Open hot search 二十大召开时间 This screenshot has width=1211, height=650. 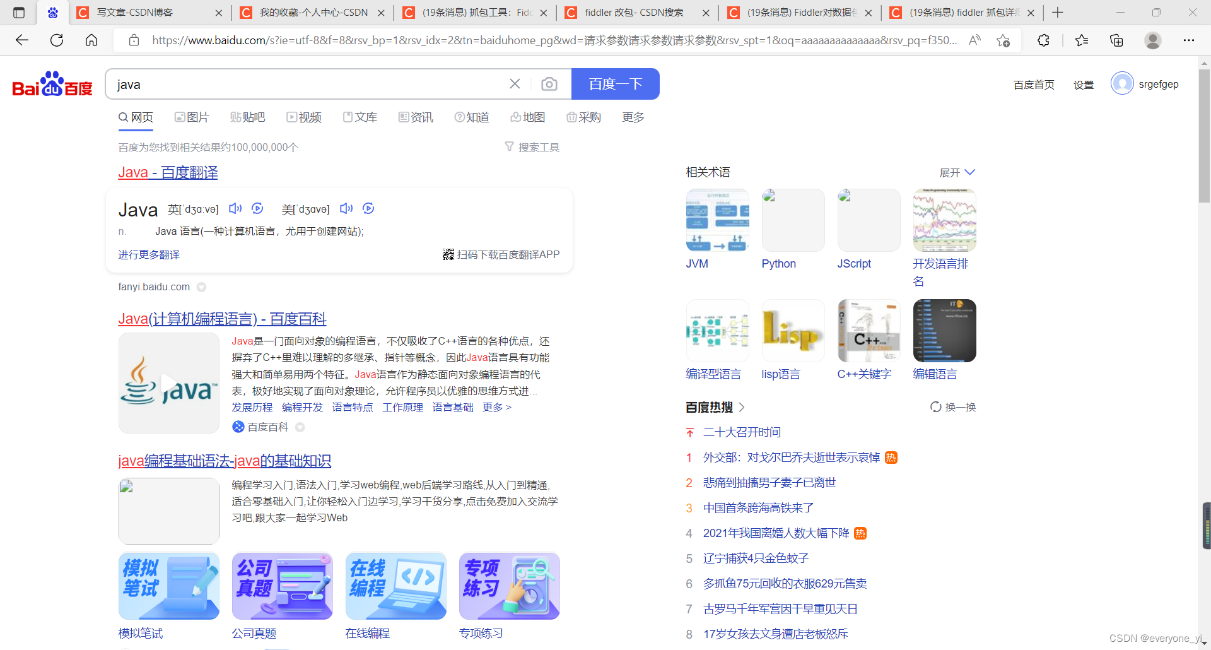click(742, 432)
